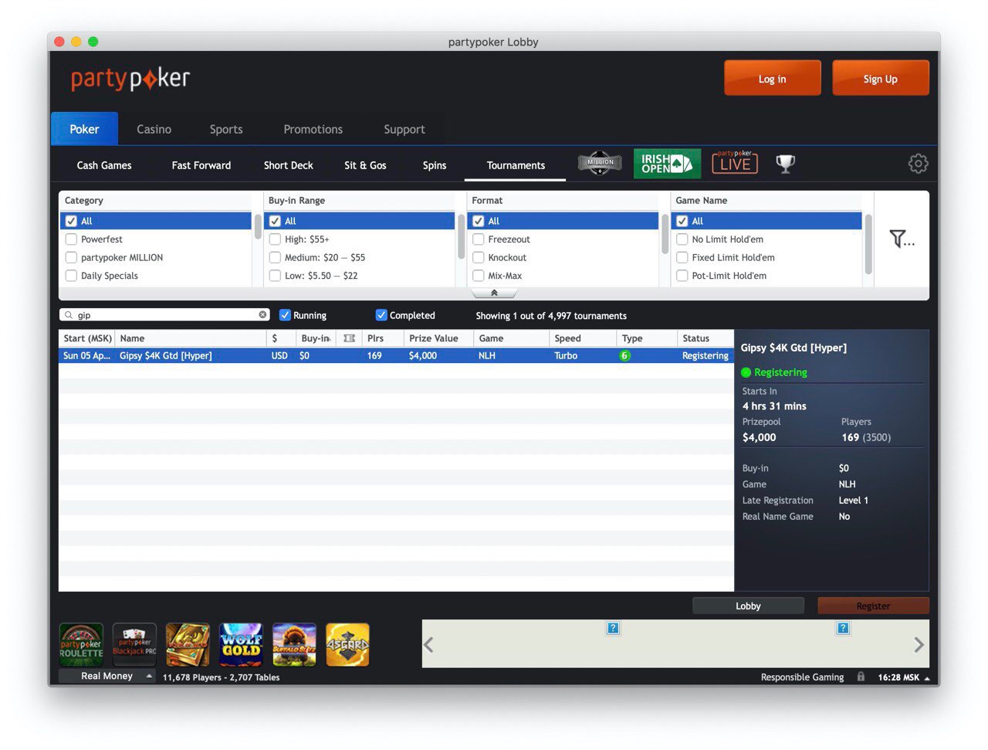Launch the partypoker Roulette game
The image size is (988, 750).
pos(81,645)
